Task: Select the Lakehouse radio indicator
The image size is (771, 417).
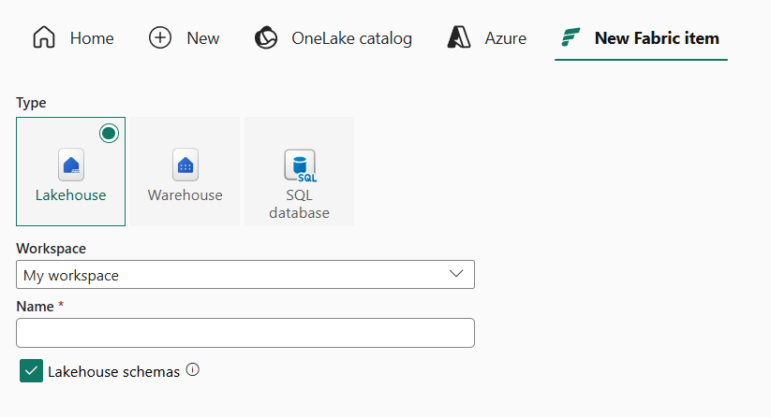Action: click(109, 133)
